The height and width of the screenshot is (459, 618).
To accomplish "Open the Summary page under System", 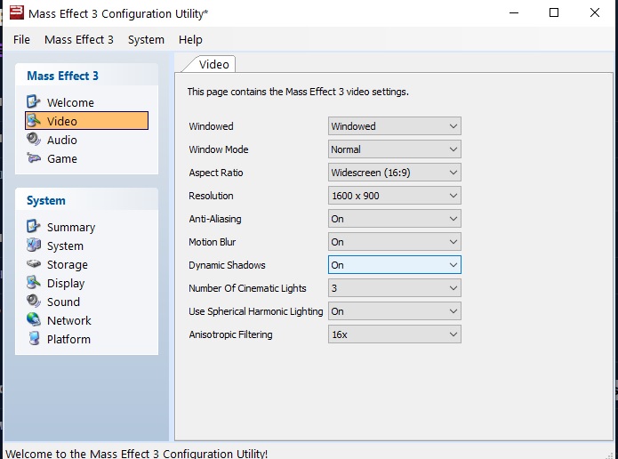I will pyautogui.click(x=71, y=227).
